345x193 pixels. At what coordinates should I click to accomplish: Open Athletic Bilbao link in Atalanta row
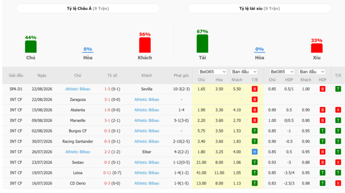click(x=146, y=110)
